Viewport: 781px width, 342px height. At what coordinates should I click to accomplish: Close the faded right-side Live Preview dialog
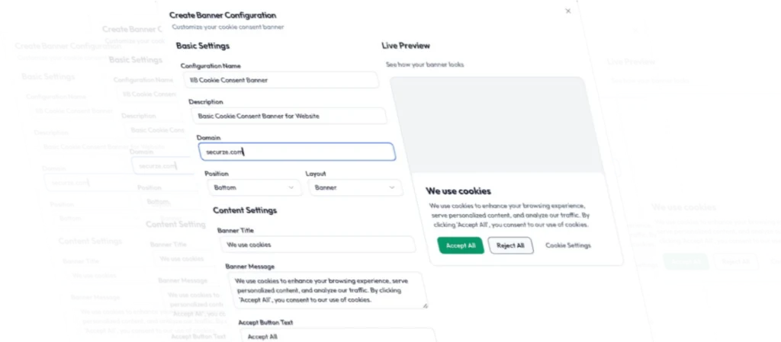tap(635, 31)
